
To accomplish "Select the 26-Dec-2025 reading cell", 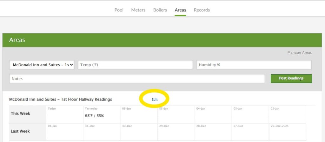I will click(287, 132).
